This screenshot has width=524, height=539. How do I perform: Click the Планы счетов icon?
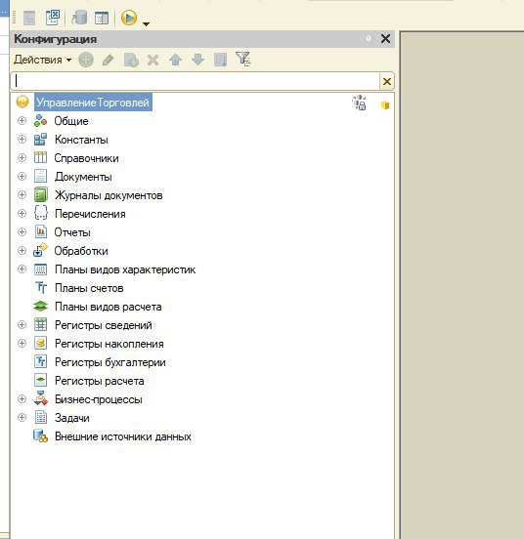pyautogui.click(x=41, y=287)
